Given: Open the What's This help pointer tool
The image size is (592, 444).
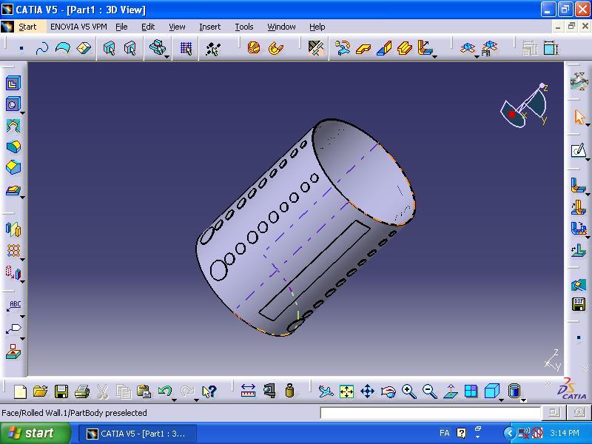Looking at the screenshot, I should pos(209,391).
